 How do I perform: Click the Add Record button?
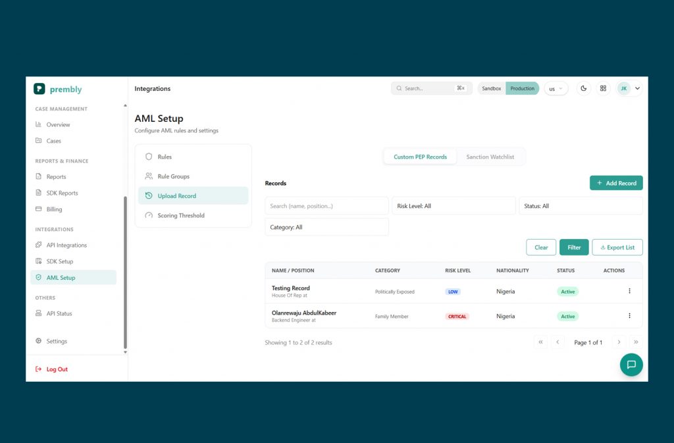click(x=616, y=183)
